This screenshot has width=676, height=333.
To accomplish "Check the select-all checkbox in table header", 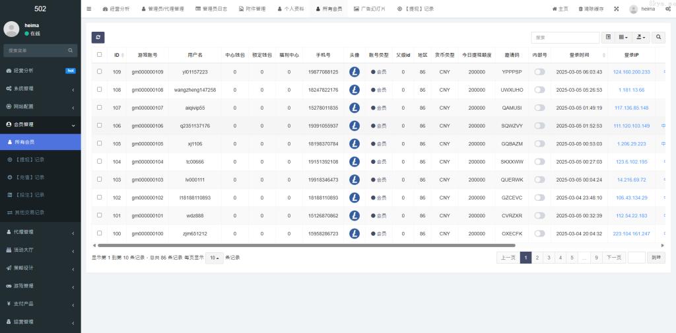I will pos(100,55).
